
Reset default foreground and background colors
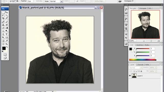pos(3,51)
